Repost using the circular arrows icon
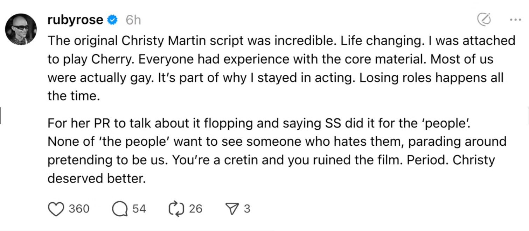Image resolution: width=529 pixels, height=231 pixels. point(176,209)
